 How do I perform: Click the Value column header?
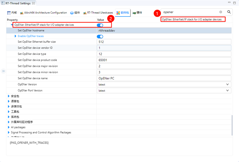(101, 20)
